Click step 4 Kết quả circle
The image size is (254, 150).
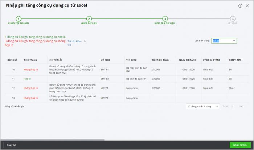[233, 19]
